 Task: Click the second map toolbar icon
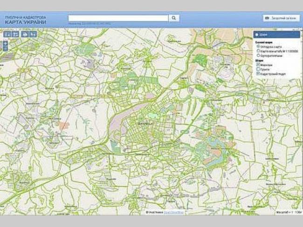[15, 34]
